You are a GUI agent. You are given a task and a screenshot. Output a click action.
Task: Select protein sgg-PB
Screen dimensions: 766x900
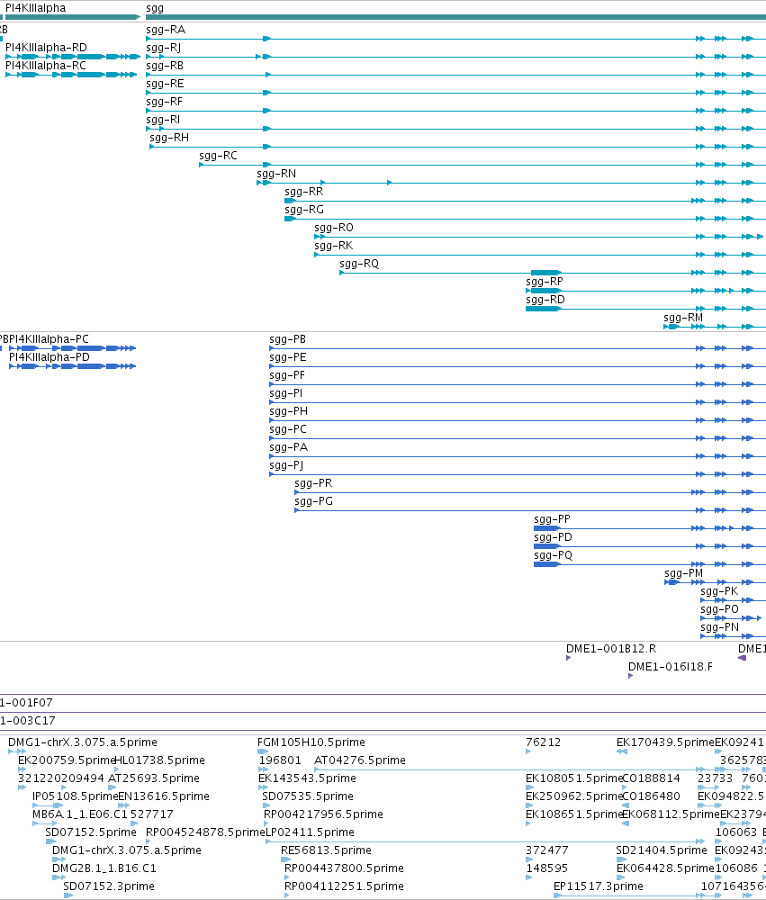click(288, 339)
